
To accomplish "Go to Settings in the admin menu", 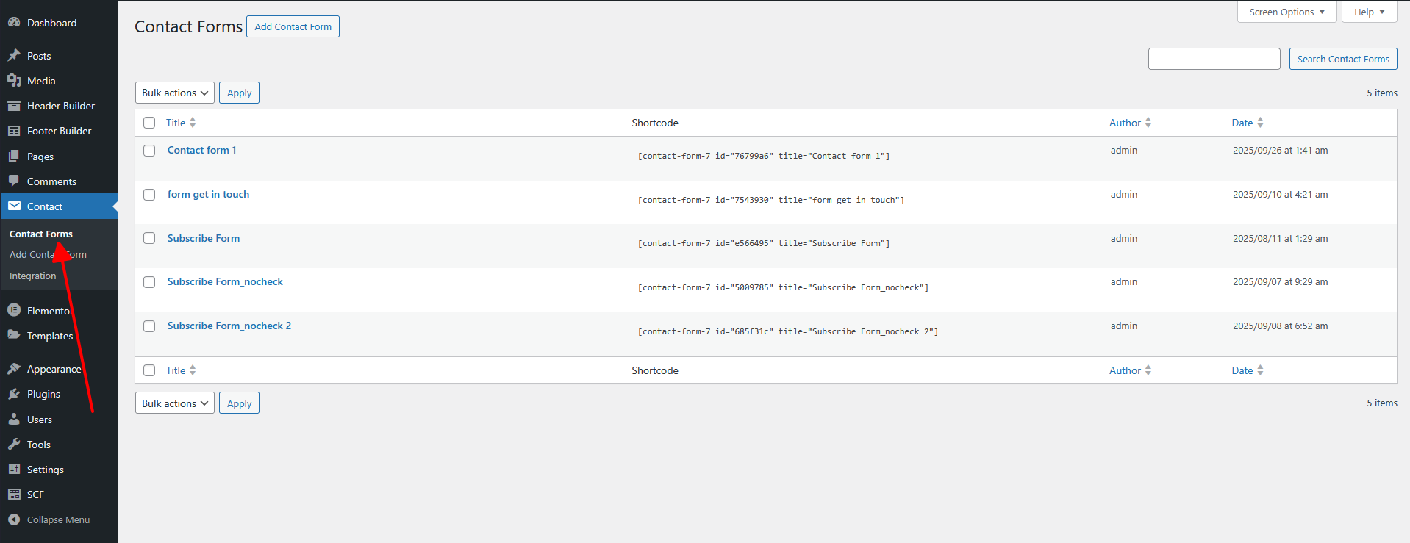I will point(46,470).
